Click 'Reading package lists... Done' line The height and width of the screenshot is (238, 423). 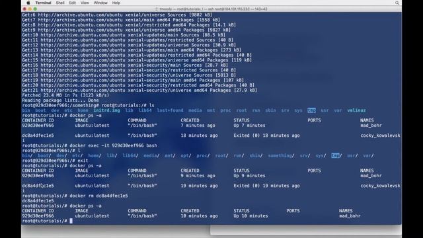[x=60, y=100]
